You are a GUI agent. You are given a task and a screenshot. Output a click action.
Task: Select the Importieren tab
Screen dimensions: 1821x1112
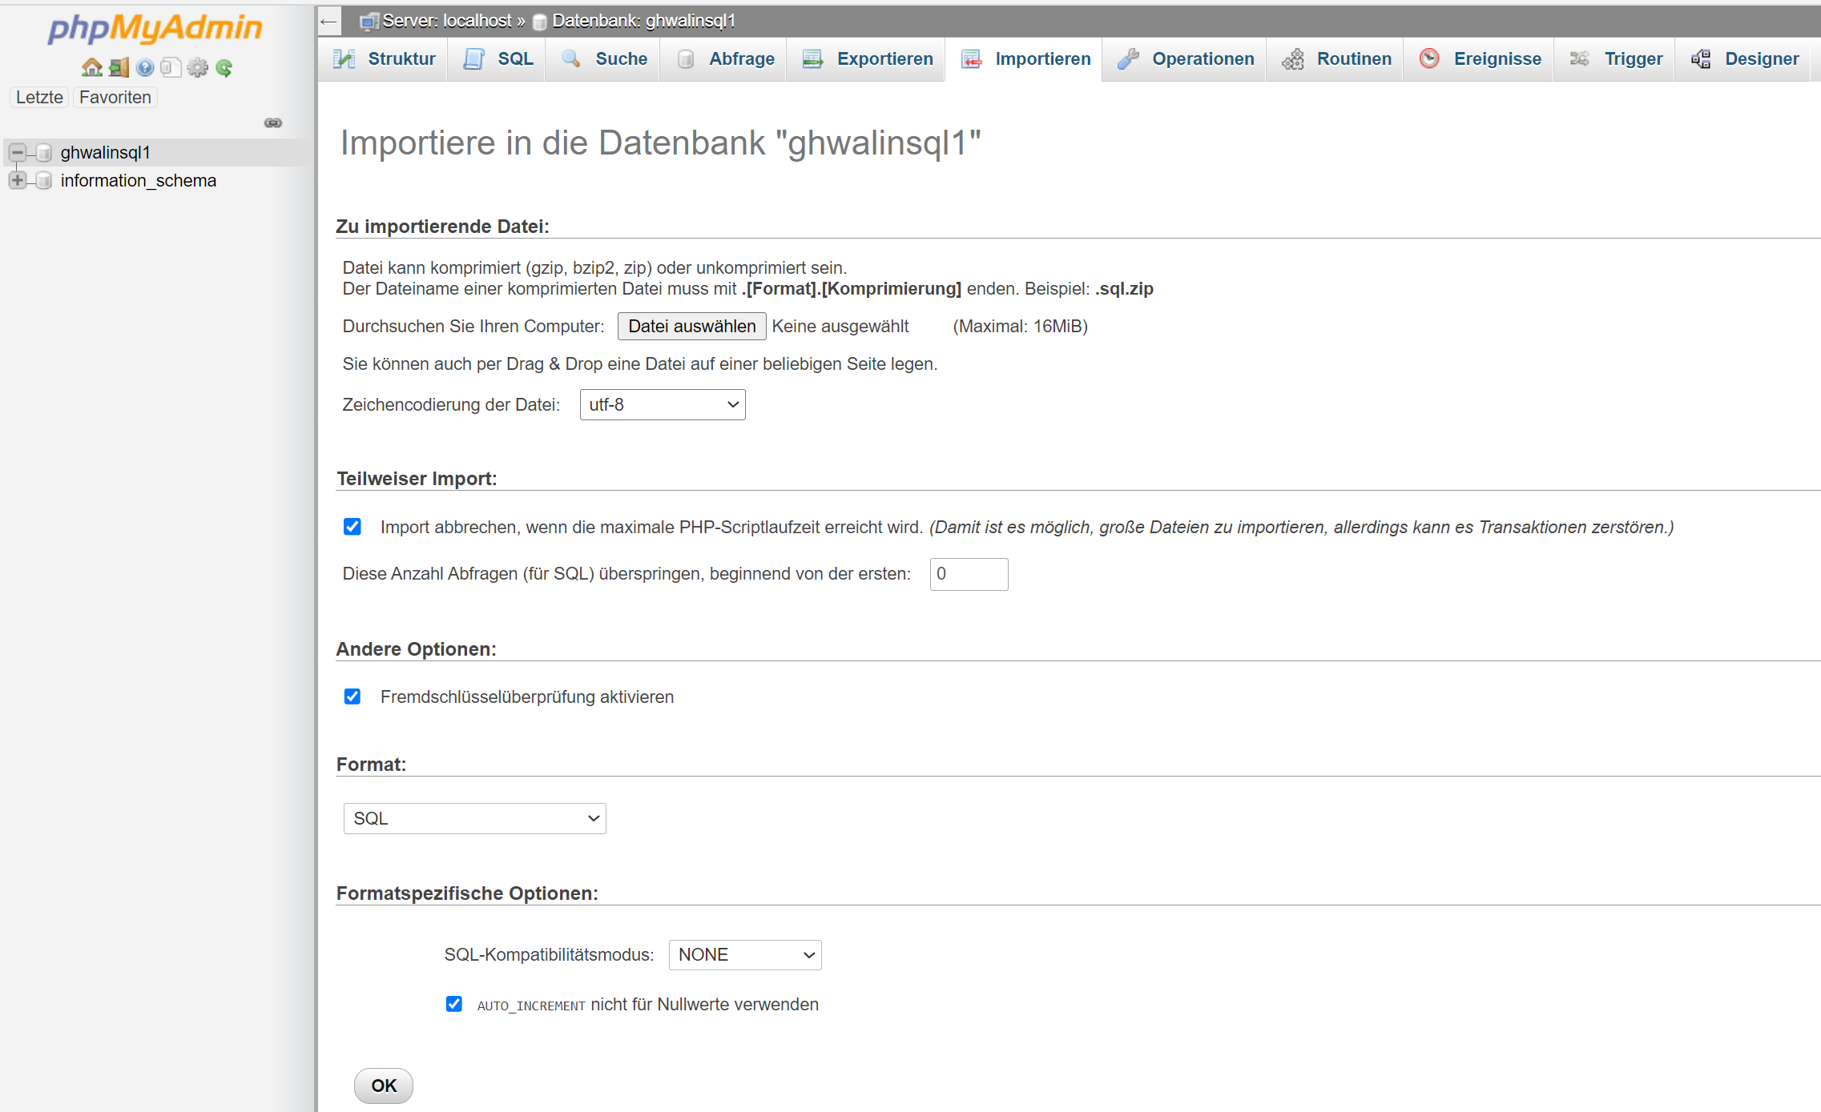(1025, 59)
